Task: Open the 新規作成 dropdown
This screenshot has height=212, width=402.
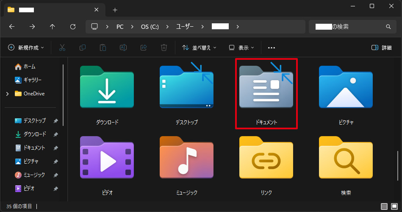Action: point(26,47)
